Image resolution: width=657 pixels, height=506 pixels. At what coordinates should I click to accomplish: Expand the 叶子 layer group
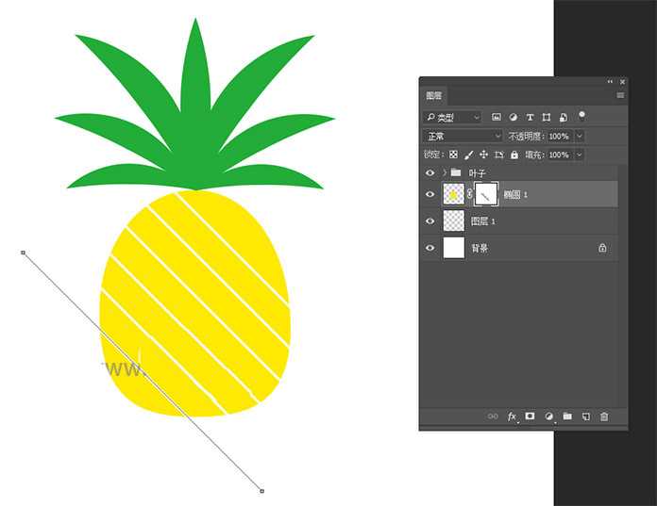(x=444, y=173)
